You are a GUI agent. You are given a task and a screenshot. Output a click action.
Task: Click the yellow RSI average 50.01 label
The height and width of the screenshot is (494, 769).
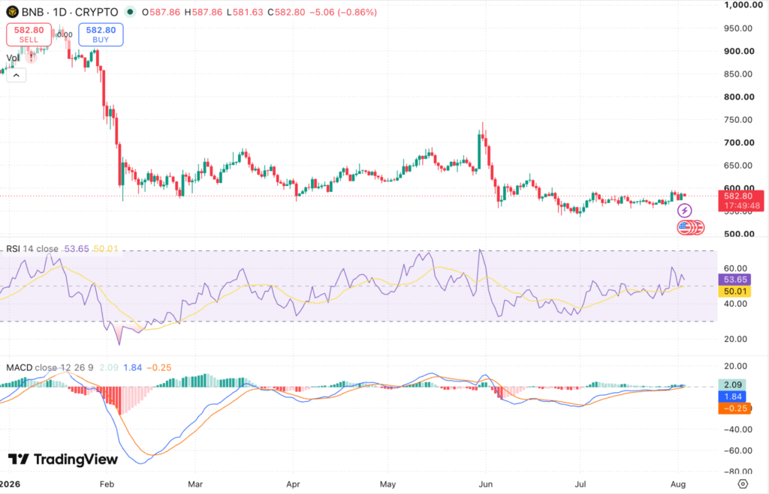pos(734,292)
